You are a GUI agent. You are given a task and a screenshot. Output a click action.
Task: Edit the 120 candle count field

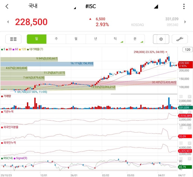(188, 50)
